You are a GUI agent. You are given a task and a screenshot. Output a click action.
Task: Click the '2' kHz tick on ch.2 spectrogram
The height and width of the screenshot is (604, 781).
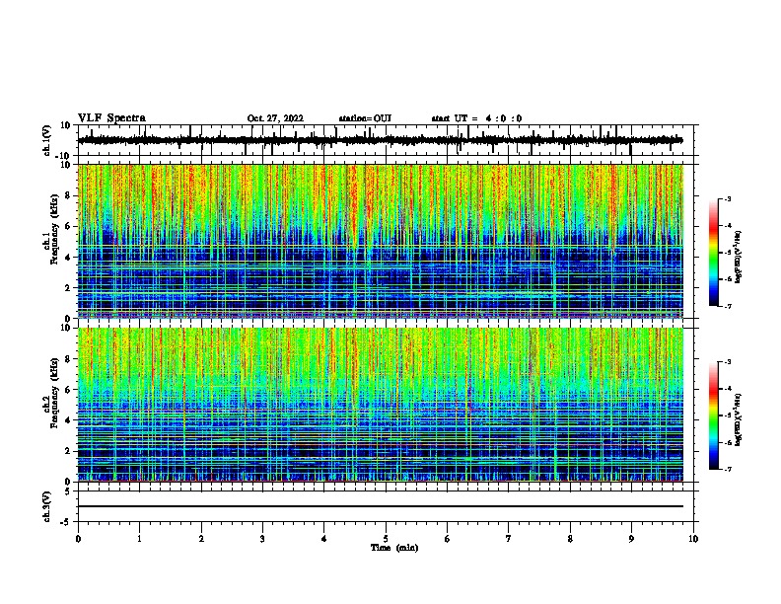[68, 451]
